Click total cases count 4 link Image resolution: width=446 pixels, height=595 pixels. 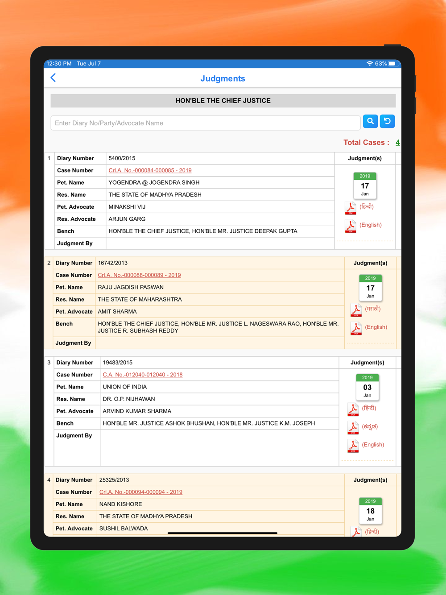397,142
